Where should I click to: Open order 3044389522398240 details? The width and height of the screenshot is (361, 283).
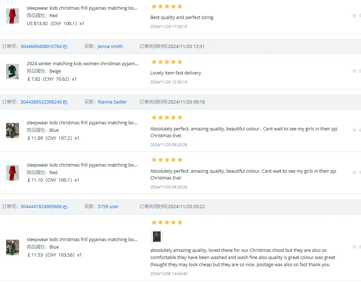point(41,102)
